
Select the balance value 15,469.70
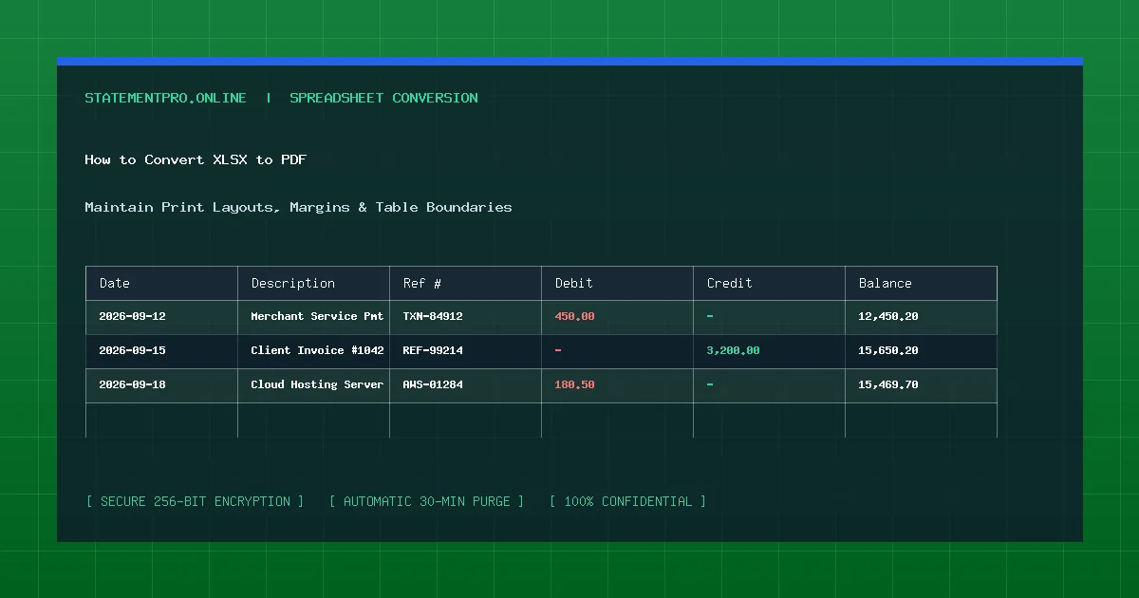point(888,384)
